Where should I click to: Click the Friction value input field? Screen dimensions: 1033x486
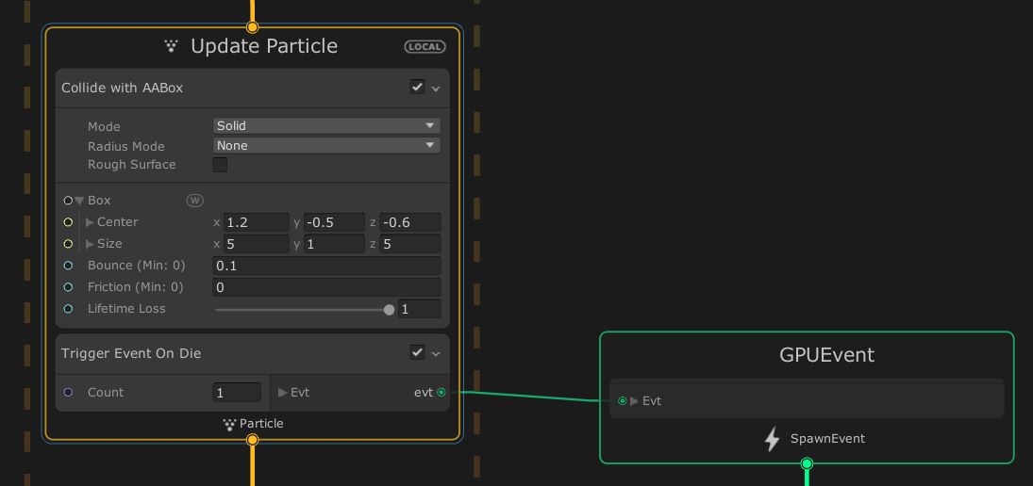[x=326, y=287]
